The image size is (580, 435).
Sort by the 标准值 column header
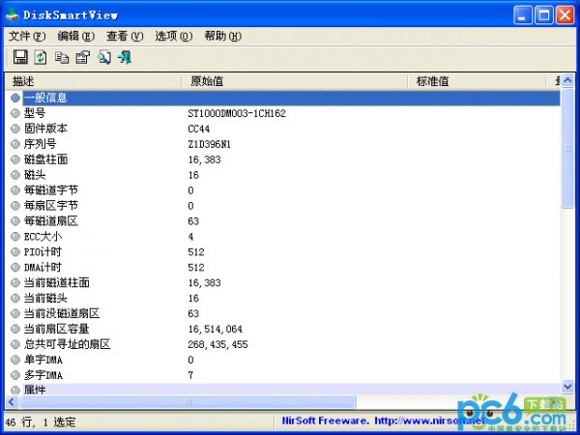(x=477, y=81)
